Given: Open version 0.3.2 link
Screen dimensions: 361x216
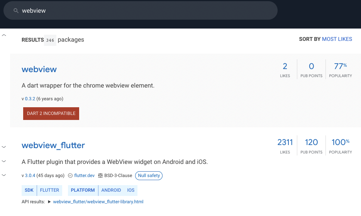Looking at the screenshot, I should (30, 99).
